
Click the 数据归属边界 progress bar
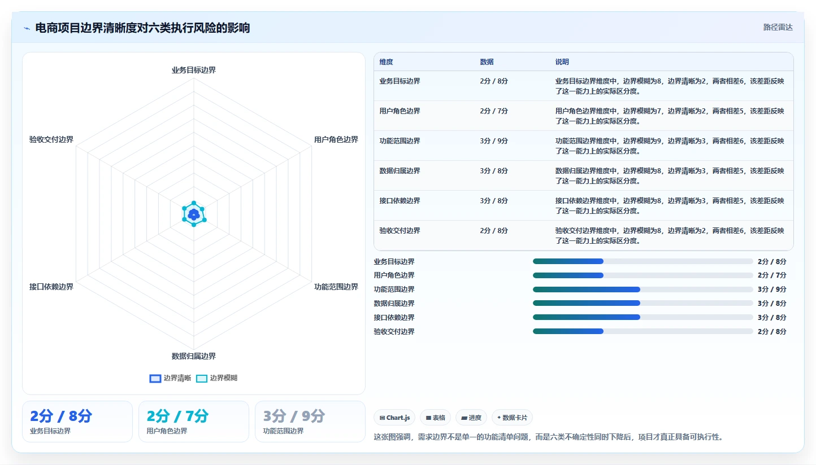coord(643,303)
